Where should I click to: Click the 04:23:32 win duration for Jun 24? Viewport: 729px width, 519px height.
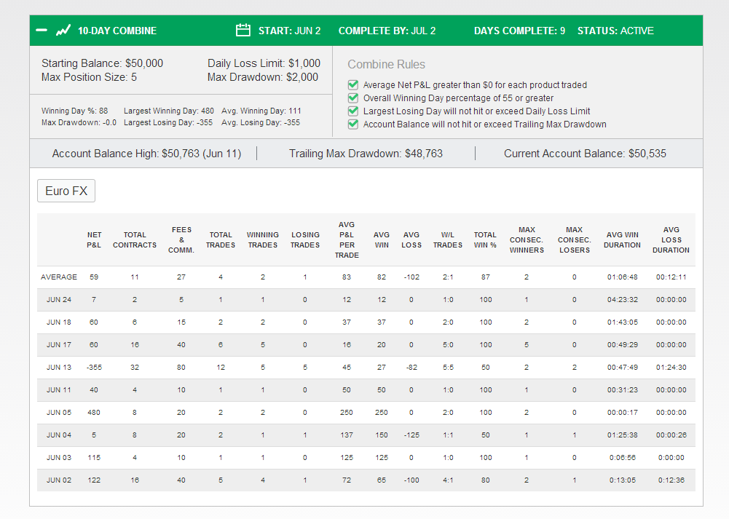[623, 300]
